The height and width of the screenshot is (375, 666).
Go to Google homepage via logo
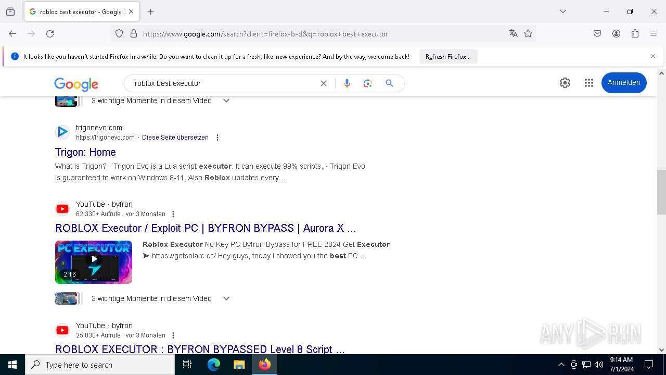[x=76, y=84]
